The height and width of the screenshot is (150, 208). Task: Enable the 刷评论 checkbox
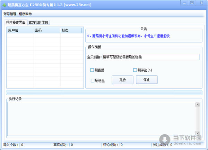click(x=142, y=70)
